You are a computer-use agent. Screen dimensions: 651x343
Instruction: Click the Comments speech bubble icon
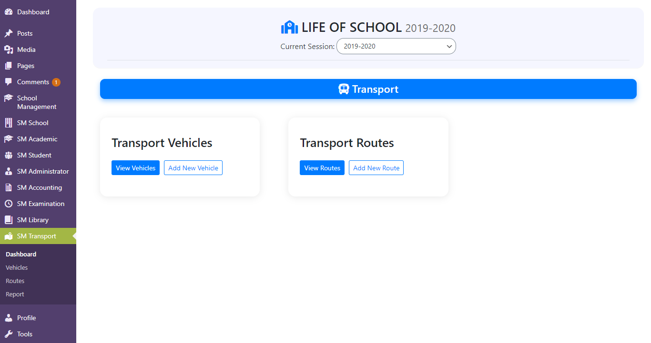[9, 82]
